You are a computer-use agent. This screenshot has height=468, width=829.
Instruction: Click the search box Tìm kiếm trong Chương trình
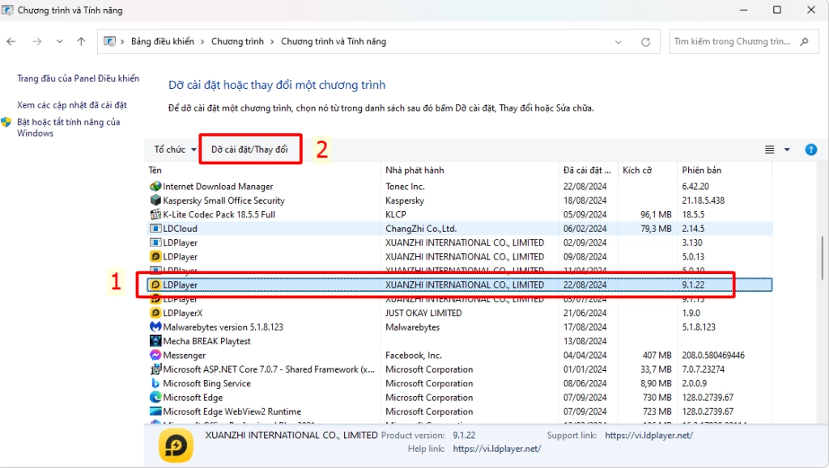point(733,41)
